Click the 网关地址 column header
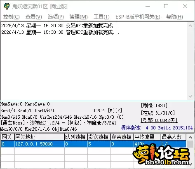This screenshot has width=195, height=169. click(x=40, y=137)
